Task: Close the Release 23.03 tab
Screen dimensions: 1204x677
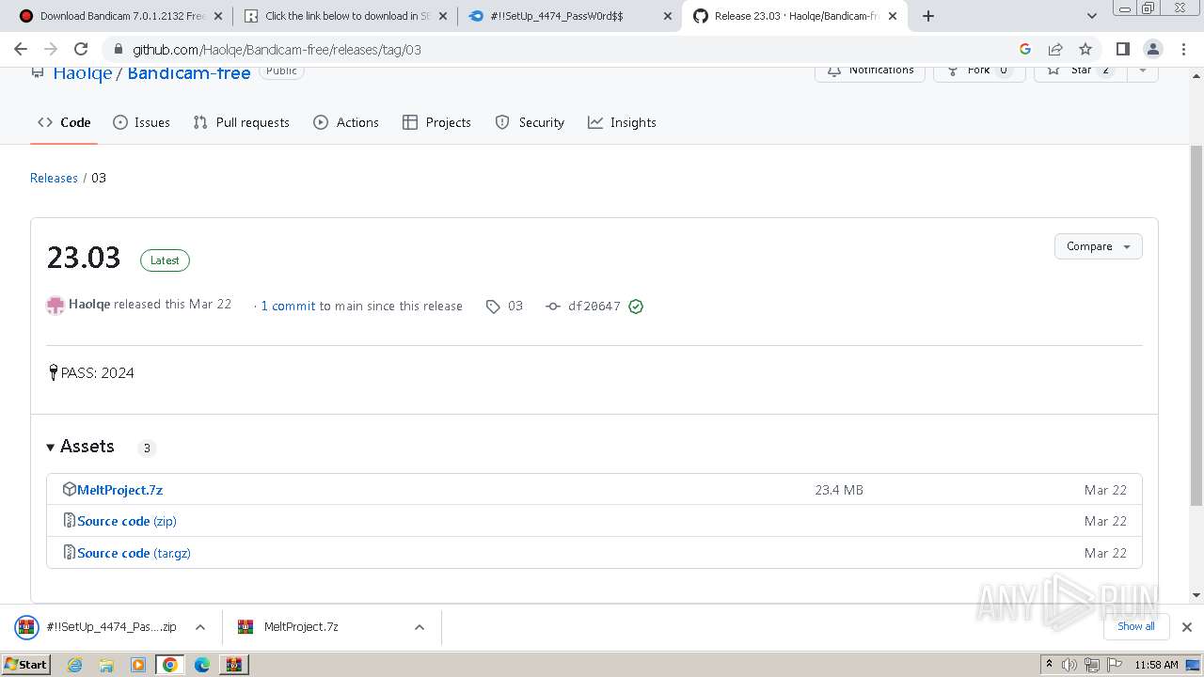Action: [893, 16]
